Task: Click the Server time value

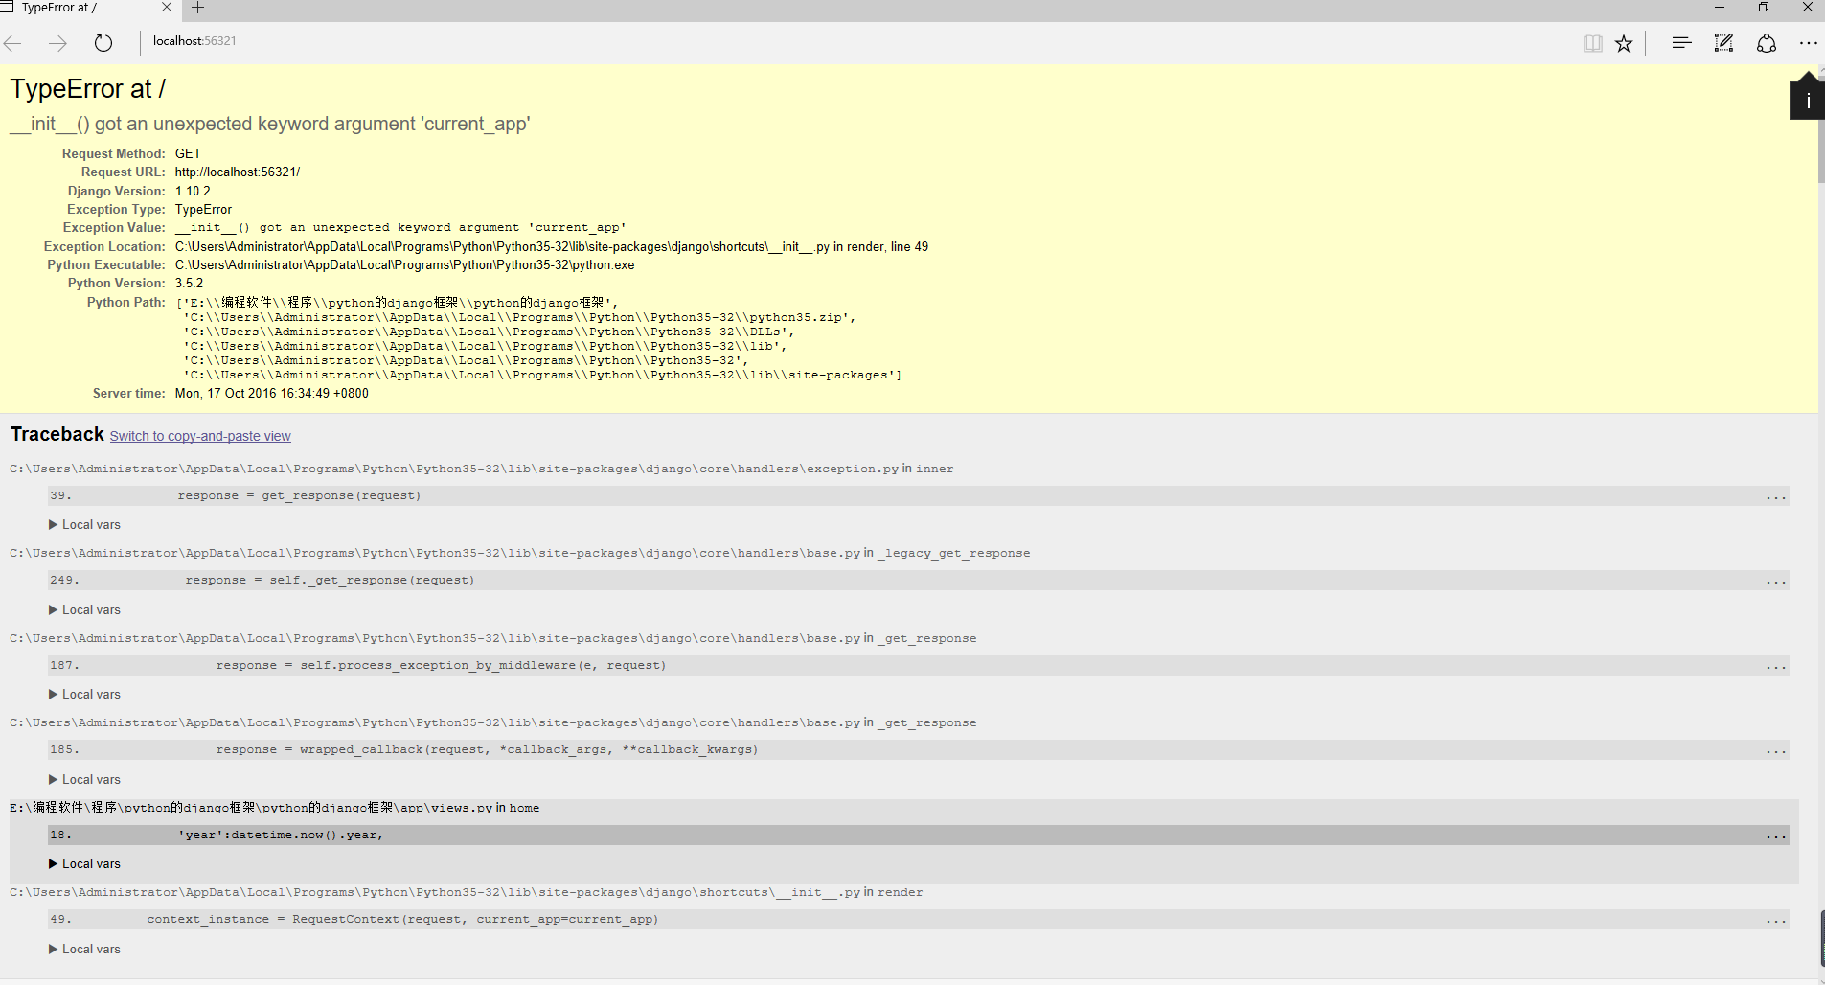Action: point(272,394)
